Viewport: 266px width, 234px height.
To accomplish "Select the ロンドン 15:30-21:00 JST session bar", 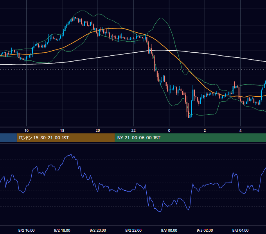I will click(x=66, y=138).
